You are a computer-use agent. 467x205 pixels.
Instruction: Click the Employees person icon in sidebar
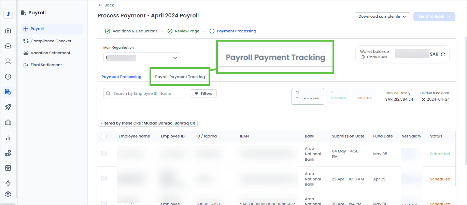coord(8,61)
